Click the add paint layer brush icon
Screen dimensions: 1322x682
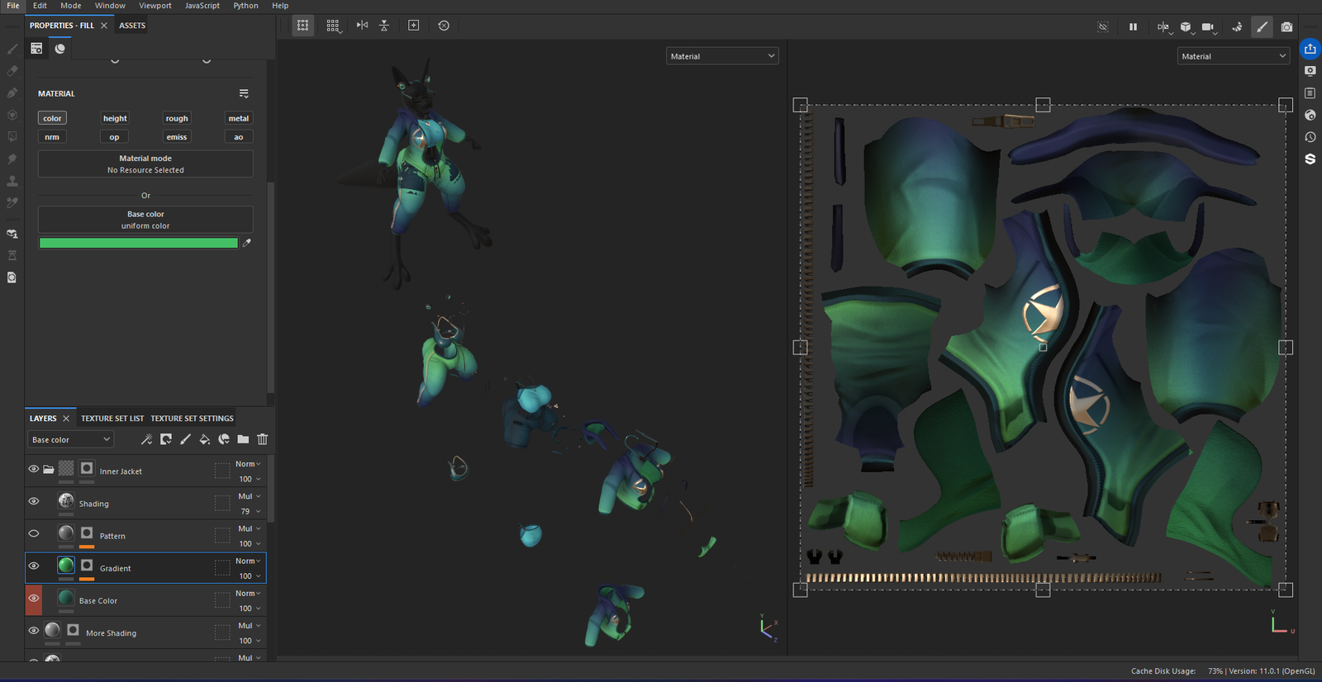185,439
